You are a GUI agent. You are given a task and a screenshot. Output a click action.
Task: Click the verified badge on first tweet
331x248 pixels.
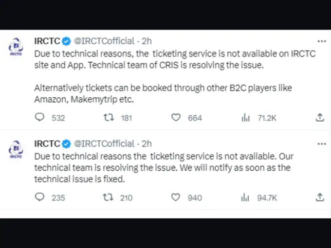tap(67, 41)
